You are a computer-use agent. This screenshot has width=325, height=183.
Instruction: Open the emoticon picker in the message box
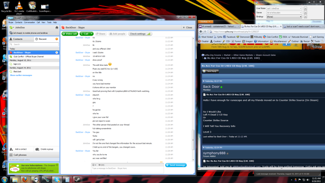pos(94,165)
